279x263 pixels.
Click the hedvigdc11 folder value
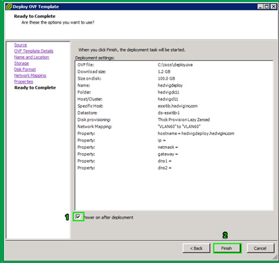pyautogui.click(x=168, y=92)
